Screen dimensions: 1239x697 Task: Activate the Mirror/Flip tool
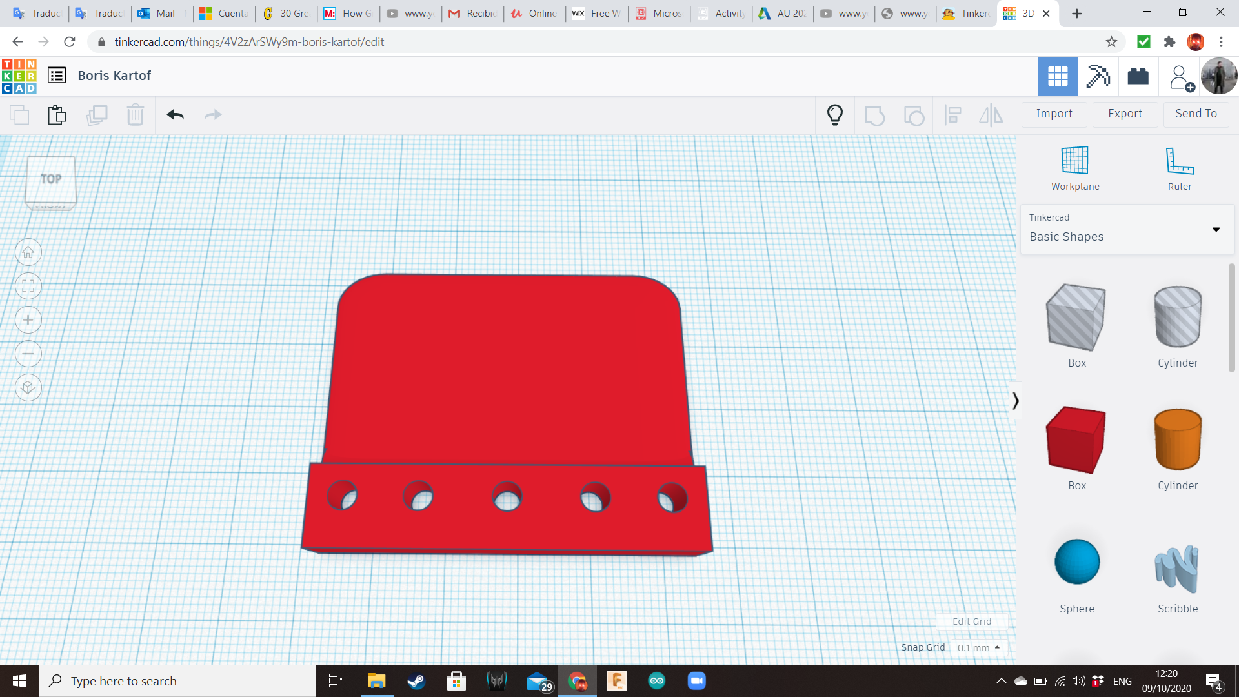pos(991,115)
